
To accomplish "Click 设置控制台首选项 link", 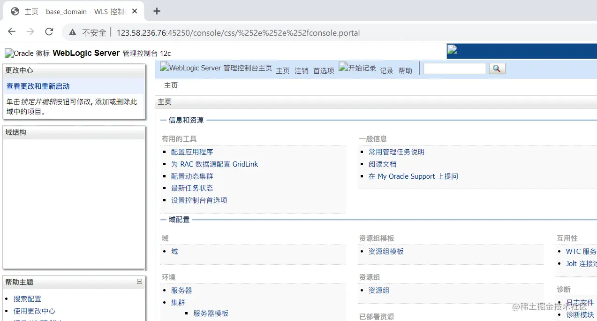I will [199, 200].
